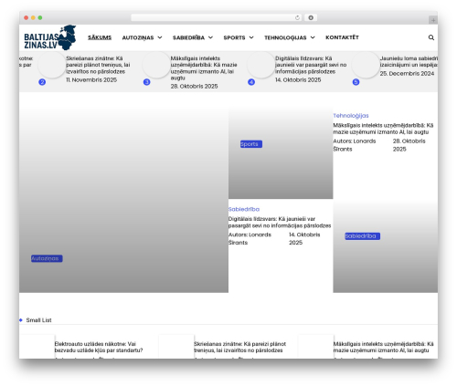Go to Sākums menu item
This screenshot has height=386, width=457.
pos(100,37)
